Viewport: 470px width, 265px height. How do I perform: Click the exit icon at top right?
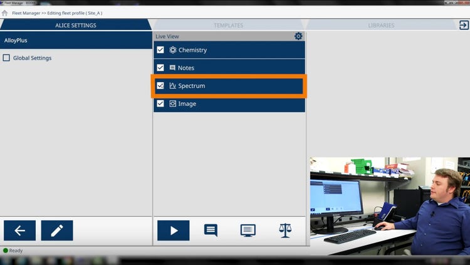463,25
